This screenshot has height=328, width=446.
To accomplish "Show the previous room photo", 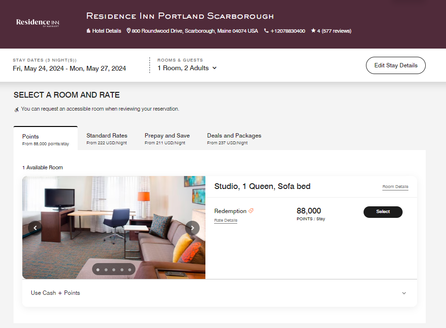I will click(x=35, y=228).
